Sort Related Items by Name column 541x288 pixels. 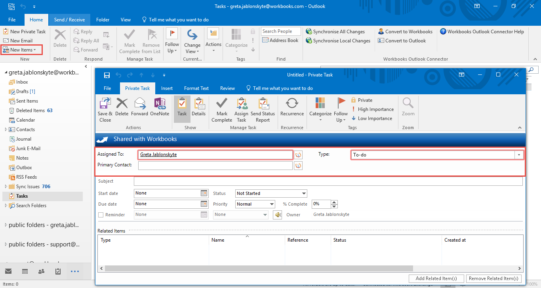[x=246, y=240]
